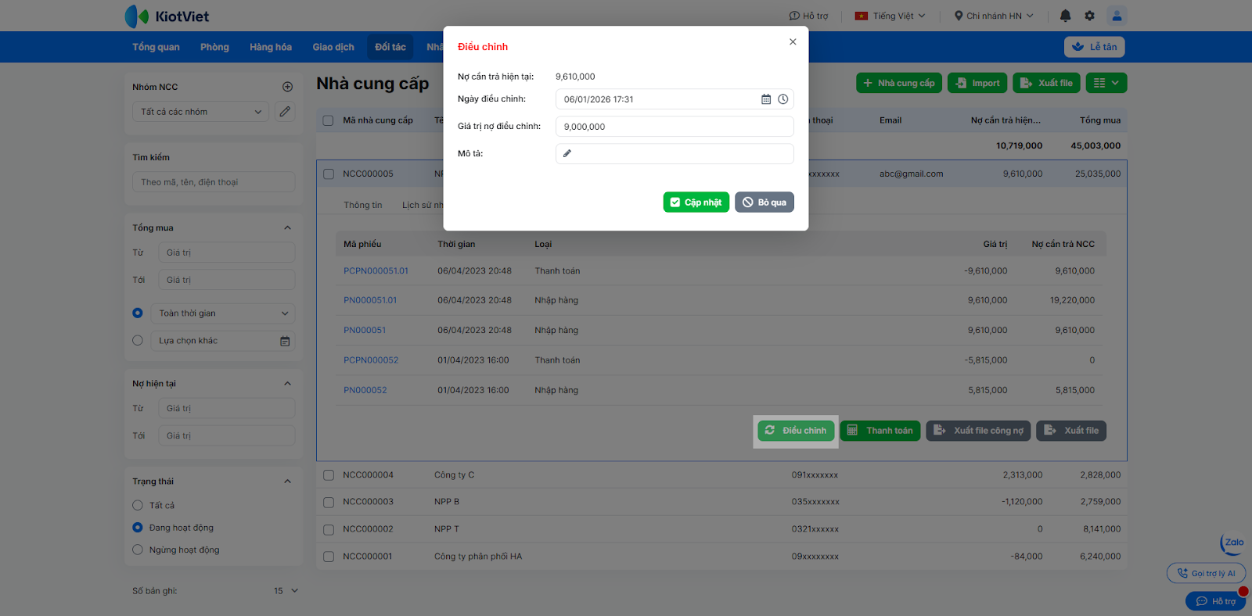Open the Tiếng Việt language dropdown
Image resolution: width=1252 pixels, height=616 pixels.
pos(890,16)
